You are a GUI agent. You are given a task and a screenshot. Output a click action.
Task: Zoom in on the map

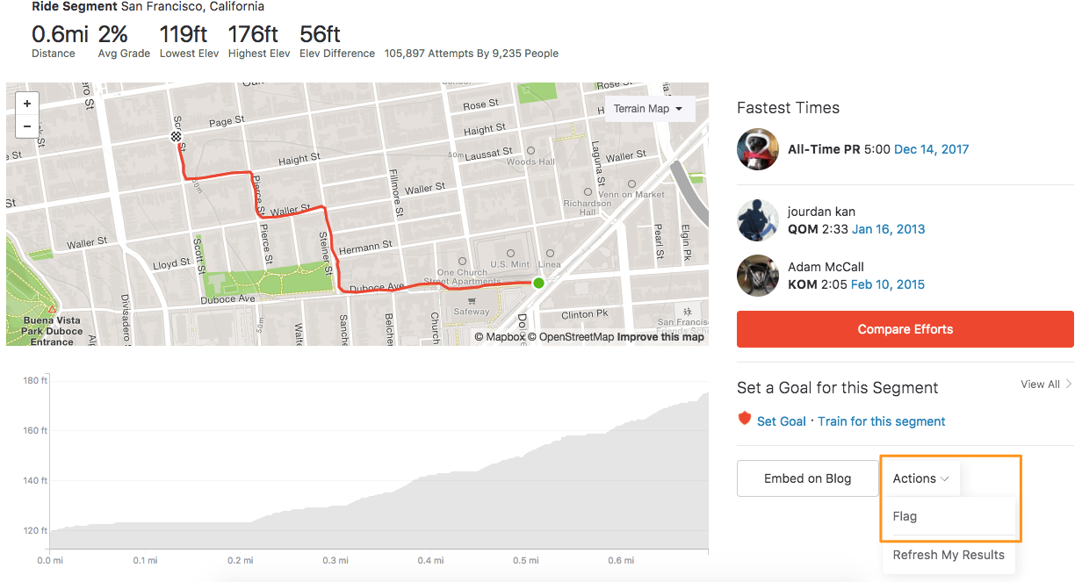point(27,103)
